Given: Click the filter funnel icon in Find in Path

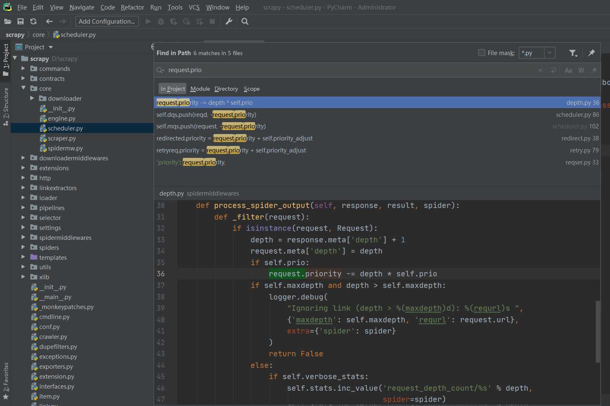Looking at the screenshot, I should [x=573, y=53].
